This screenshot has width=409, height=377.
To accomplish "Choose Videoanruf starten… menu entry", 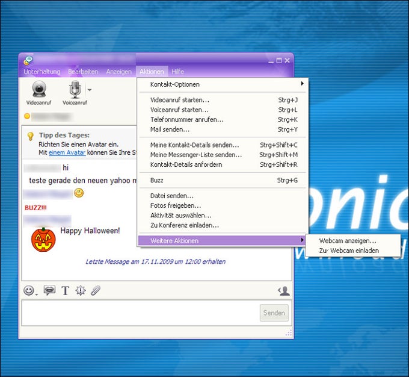I will (223, 100).
